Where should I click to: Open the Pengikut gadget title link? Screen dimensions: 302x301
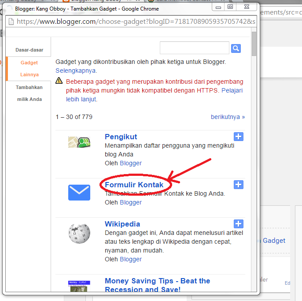[121, 137]
